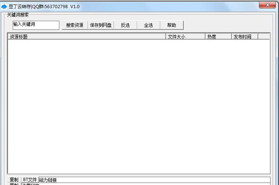
Task: Invert selection with the 反选 button
Action: [x=125, y=25]
